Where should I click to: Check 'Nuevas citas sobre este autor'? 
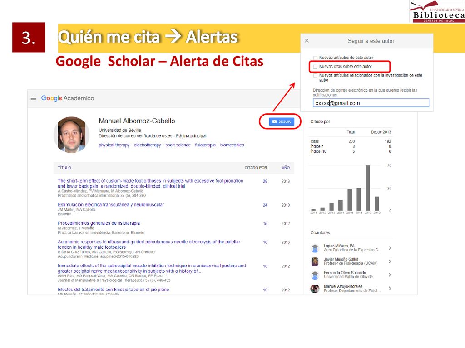click(x=315, y=67)
